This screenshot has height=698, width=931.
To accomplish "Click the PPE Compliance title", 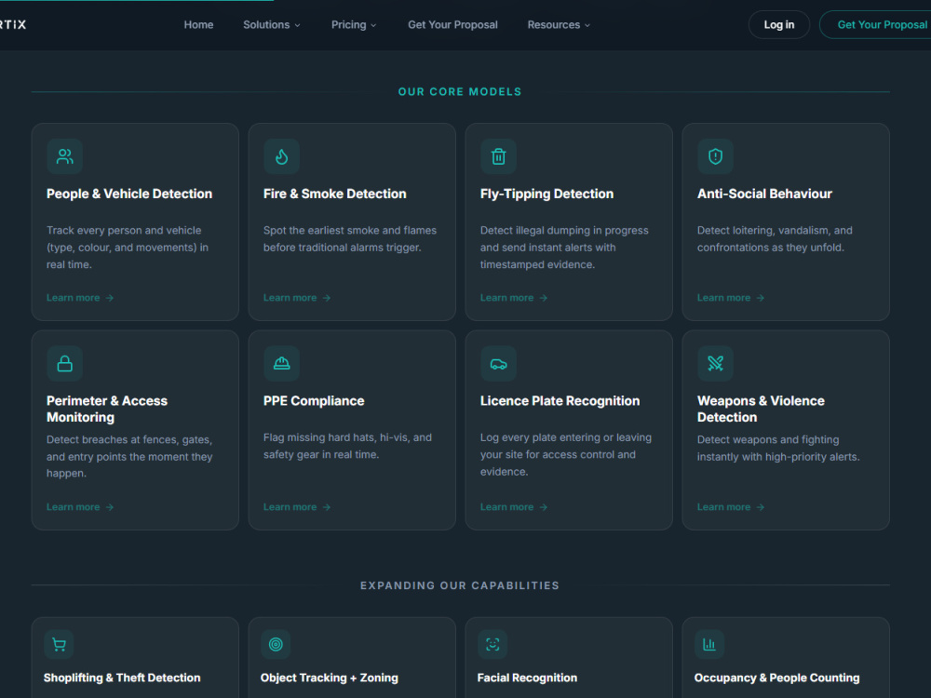I will click(314, 401).
